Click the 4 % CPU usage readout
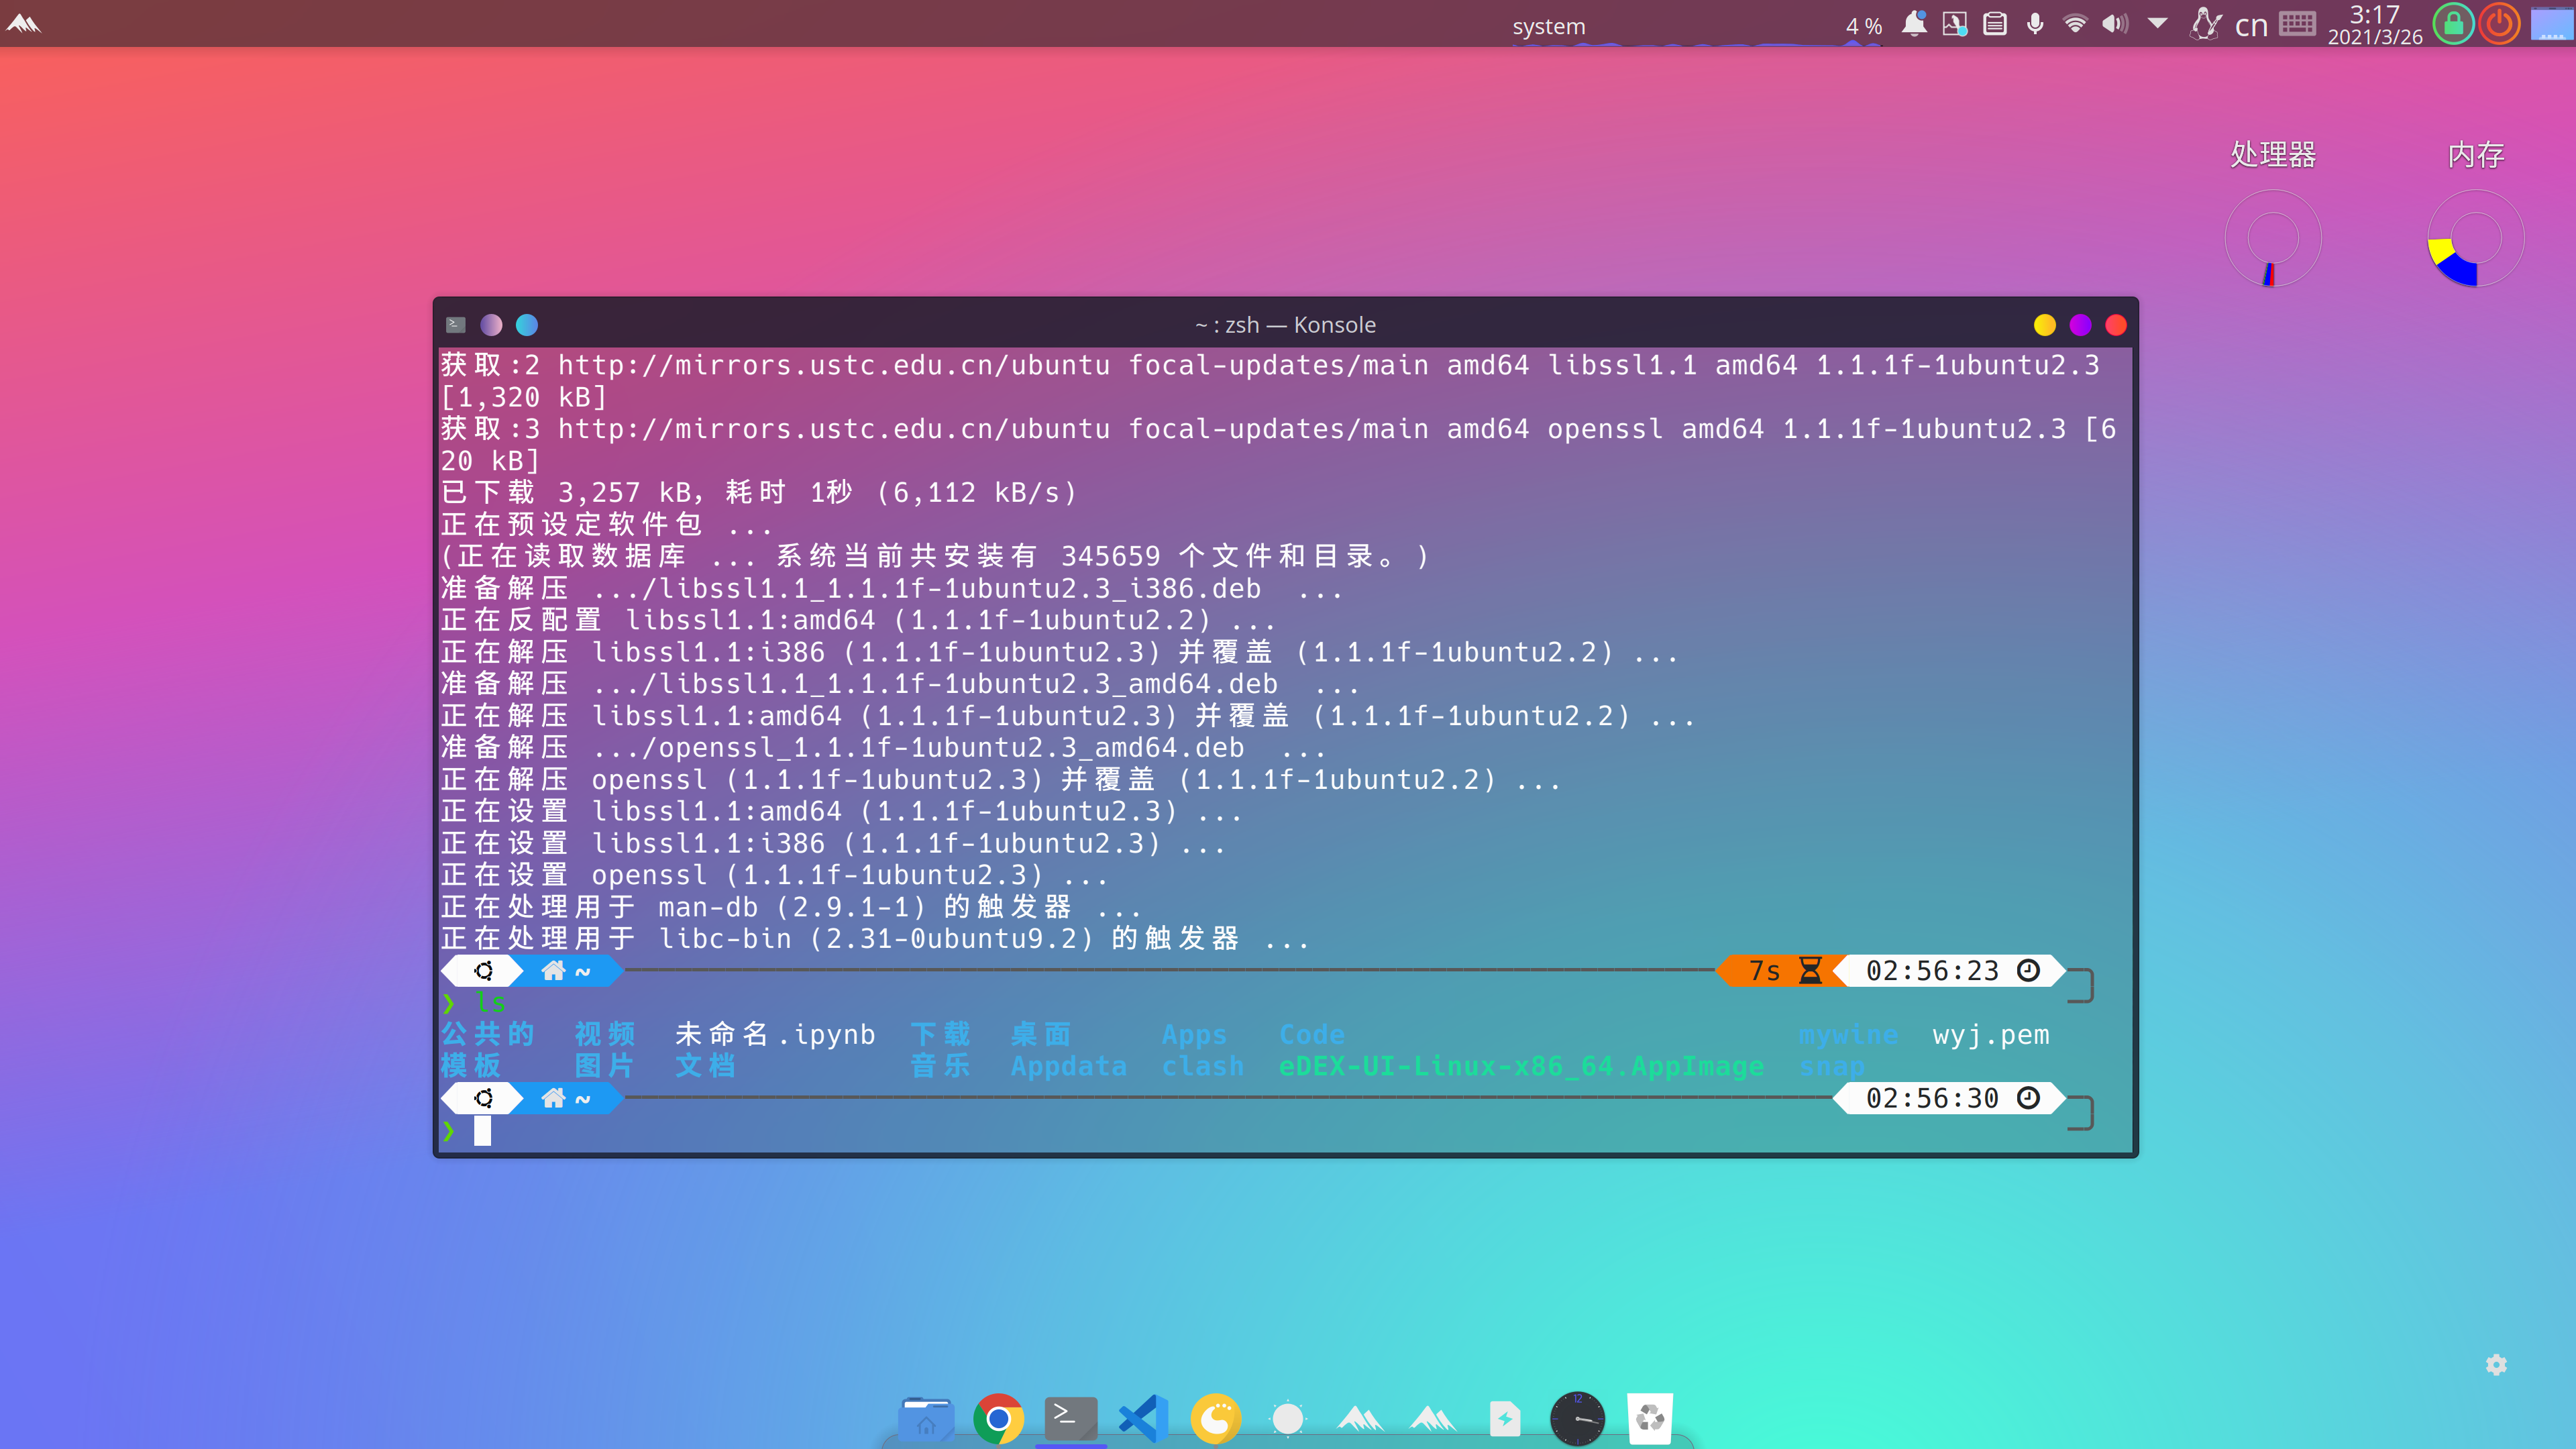The image size is (2576, 1449). 1863,26
